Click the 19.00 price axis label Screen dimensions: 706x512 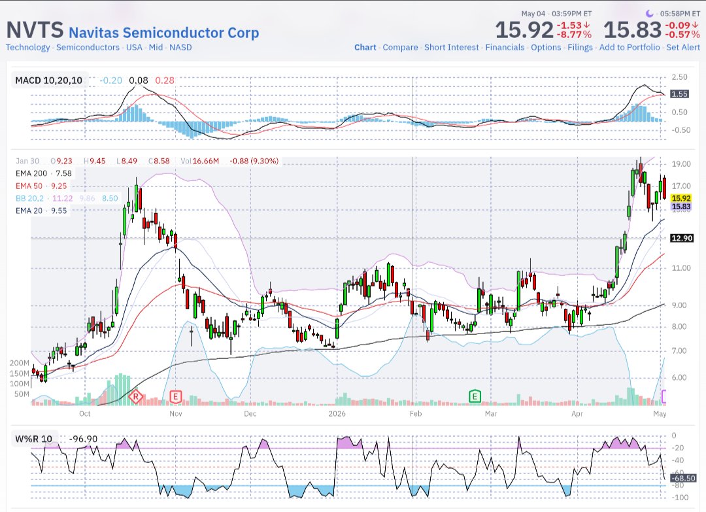(x=681, y=164)
